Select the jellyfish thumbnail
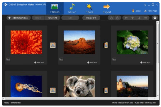Viewport: 161px width, 107px height. point(26,86)
